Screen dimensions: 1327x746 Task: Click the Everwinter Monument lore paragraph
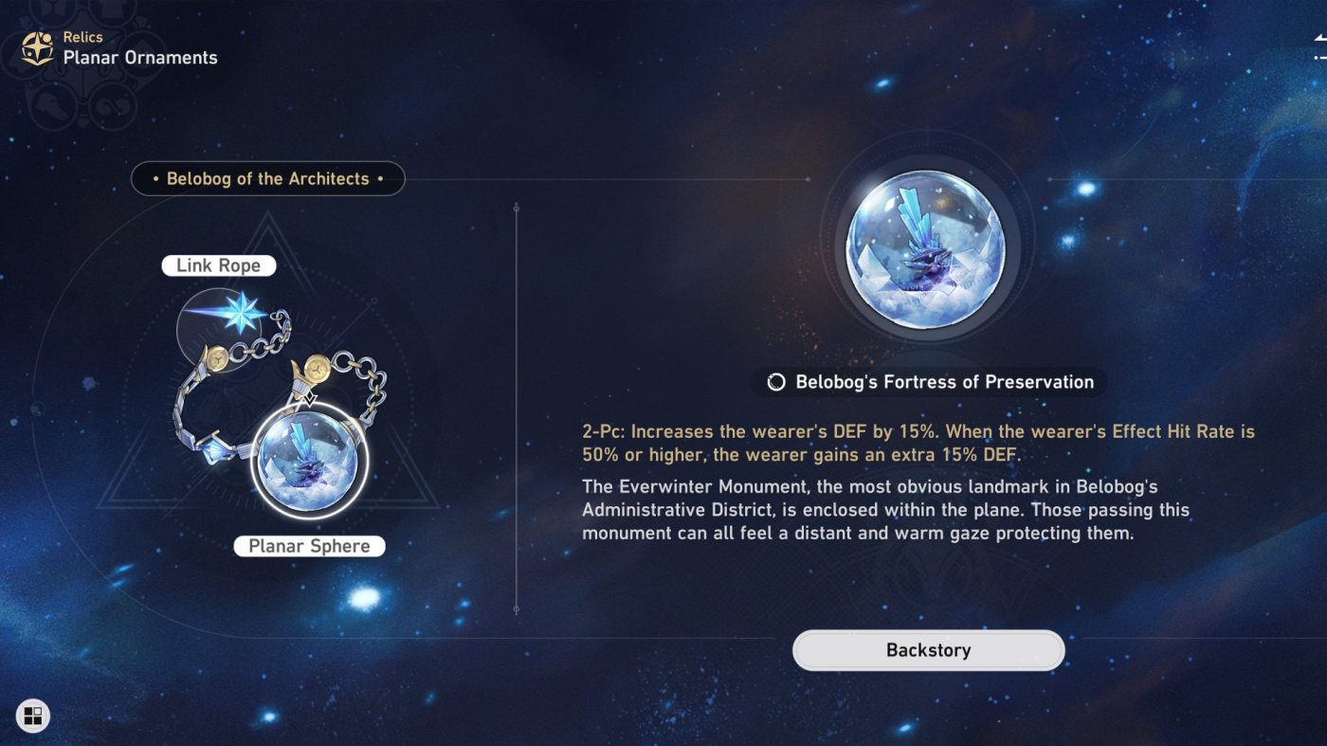click(x=885, y=510)
